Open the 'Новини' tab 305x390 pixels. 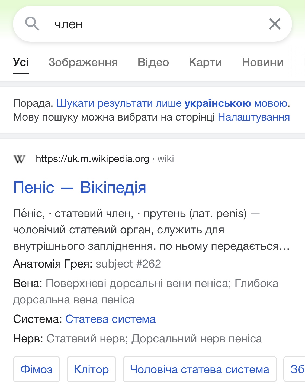pos(263,63)
